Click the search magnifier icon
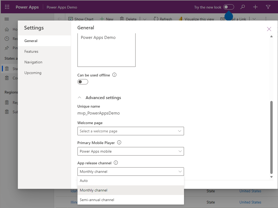Viewport: 278px width, 208px height. tap(242, 7)
